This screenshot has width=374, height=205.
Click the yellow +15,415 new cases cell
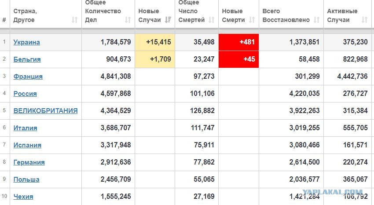[x=155, y=42]
